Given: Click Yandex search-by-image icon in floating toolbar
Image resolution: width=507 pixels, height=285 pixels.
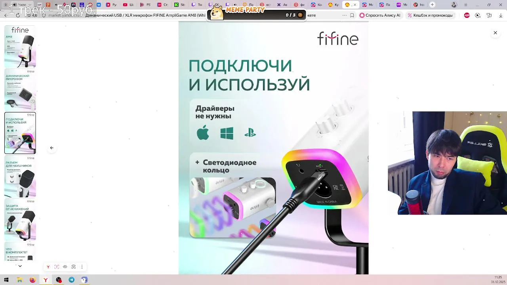Looking at the screenshot, I should coord(48,267).
